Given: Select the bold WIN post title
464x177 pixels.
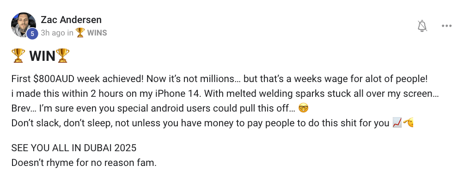Looking at the screenshot, I should [x=43, y=56].
